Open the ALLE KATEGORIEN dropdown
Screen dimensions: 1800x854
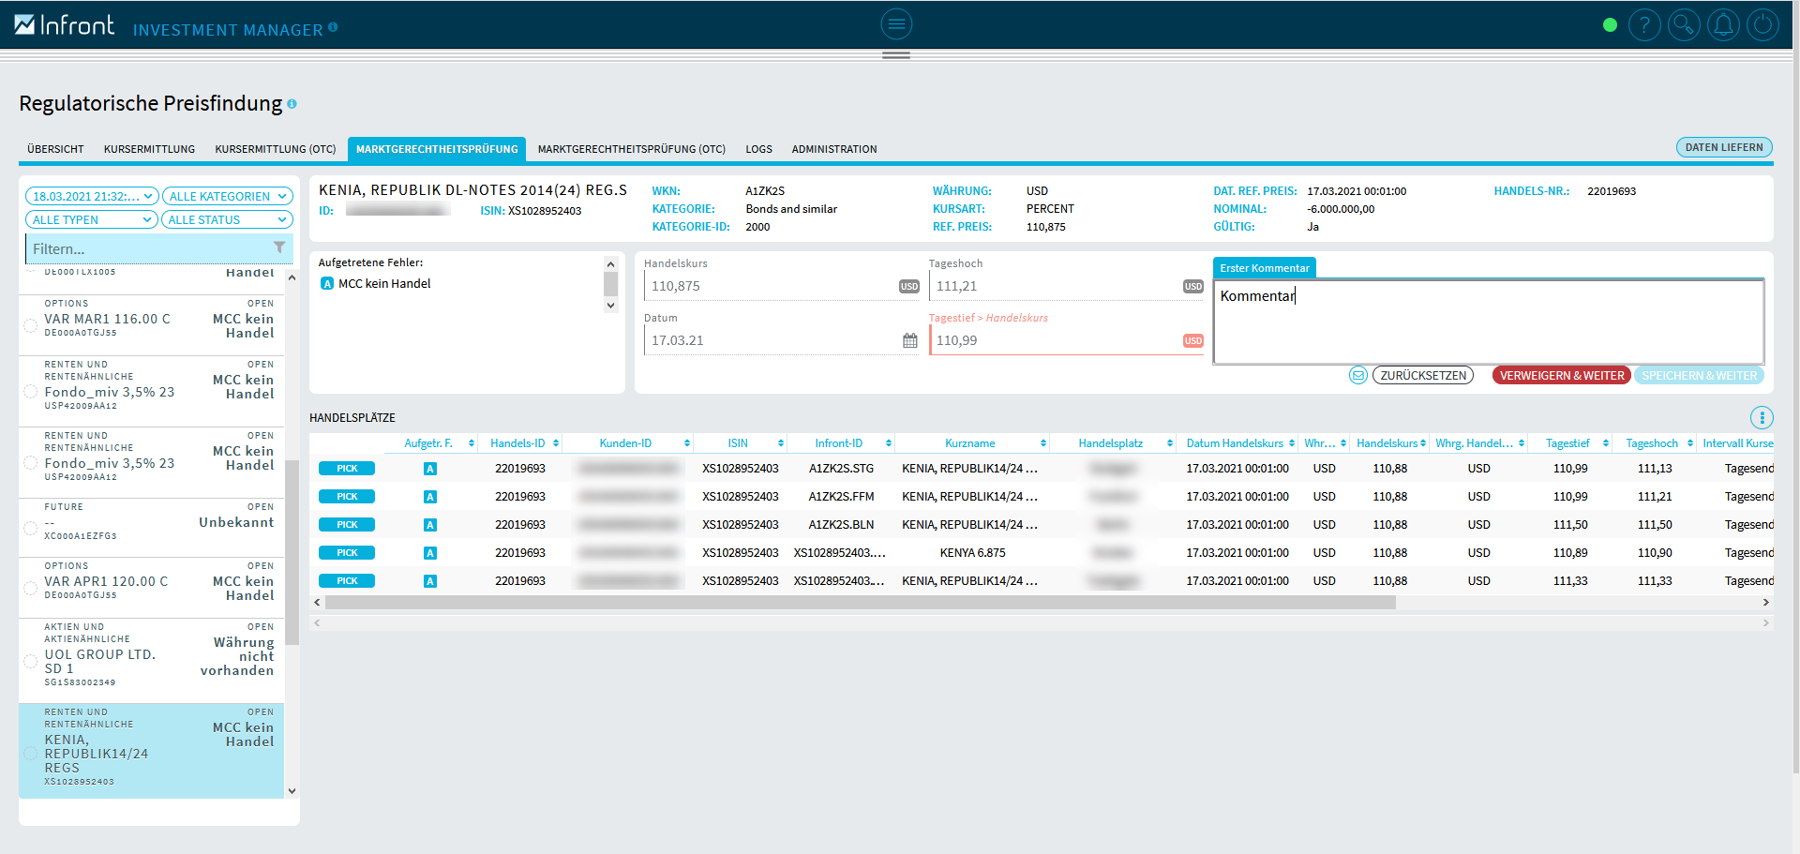[x=228, y=196]
